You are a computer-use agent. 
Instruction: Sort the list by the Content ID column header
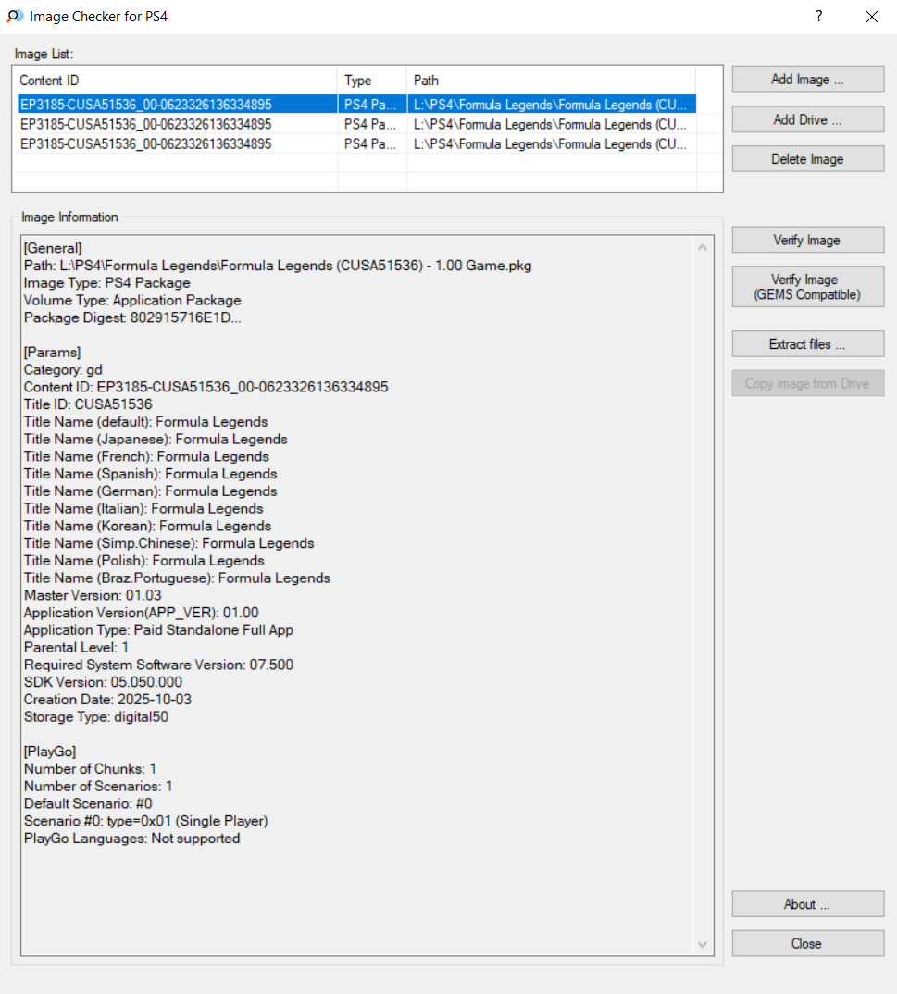pyautogui.click(x=176, y=81)
